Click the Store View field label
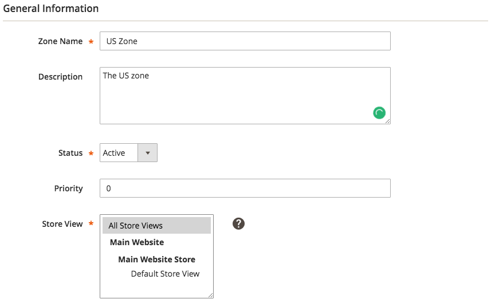Viewport: 495px width, 303px height. (x=62, y=224)
